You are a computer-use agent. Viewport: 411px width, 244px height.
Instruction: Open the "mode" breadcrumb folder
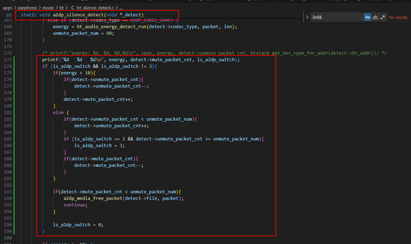pyautogui.click(x=48, y=8)
